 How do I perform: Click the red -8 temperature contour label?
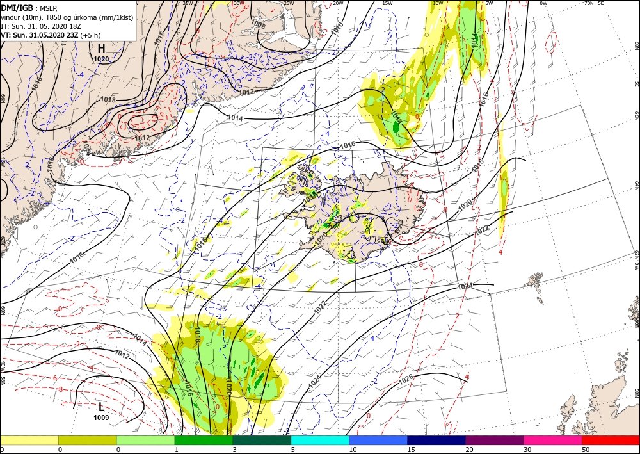tap(60, 389)
